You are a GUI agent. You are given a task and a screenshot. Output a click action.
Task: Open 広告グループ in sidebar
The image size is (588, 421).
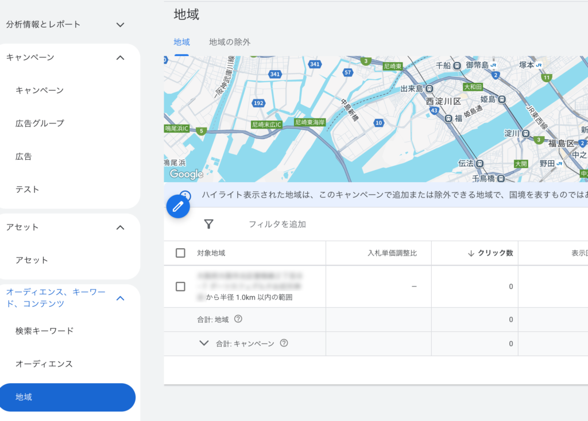(40, 123)
